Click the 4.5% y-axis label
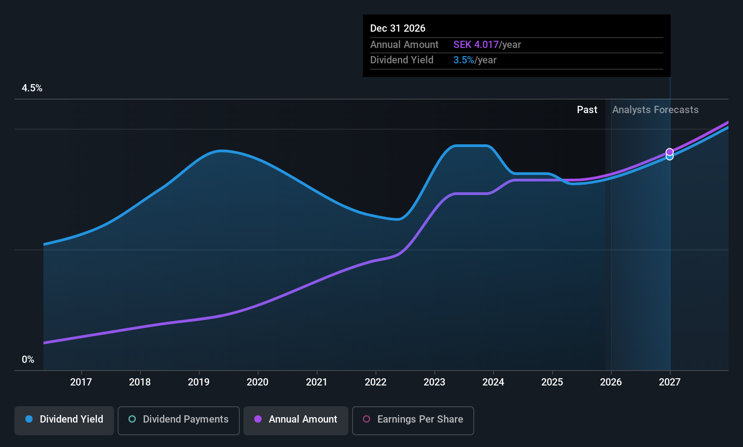This screenshot has width=743, height=447. click(32, 88)
